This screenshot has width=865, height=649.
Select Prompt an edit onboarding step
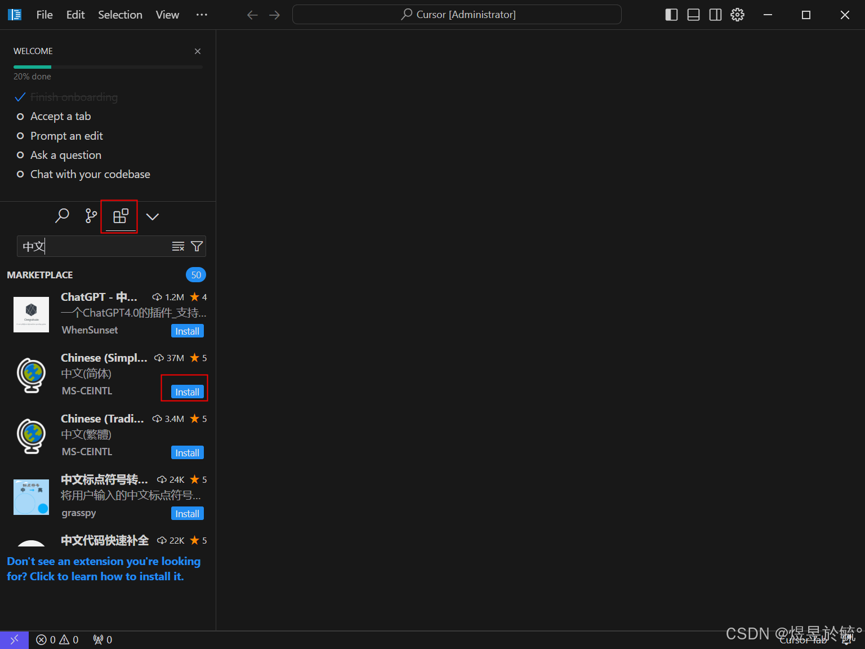[66, 136]
